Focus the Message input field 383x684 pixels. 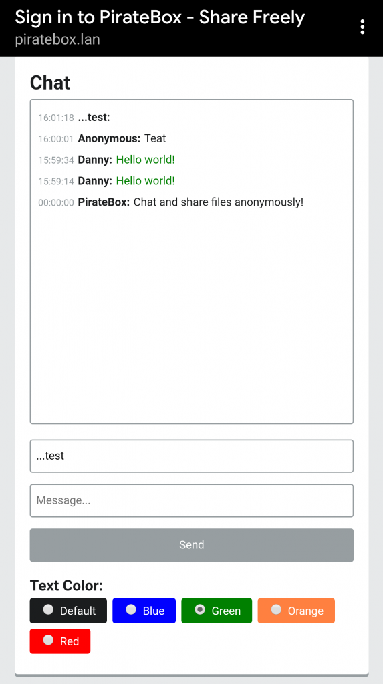point(191,500)
